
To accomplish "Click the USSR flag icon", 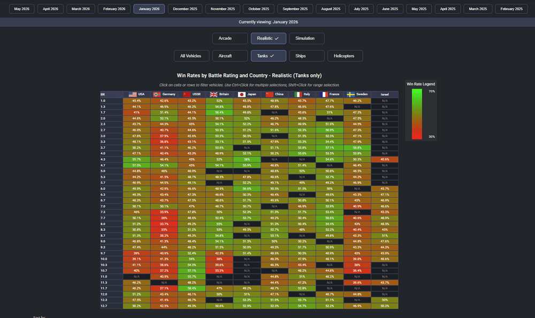I will click(187, 95).
